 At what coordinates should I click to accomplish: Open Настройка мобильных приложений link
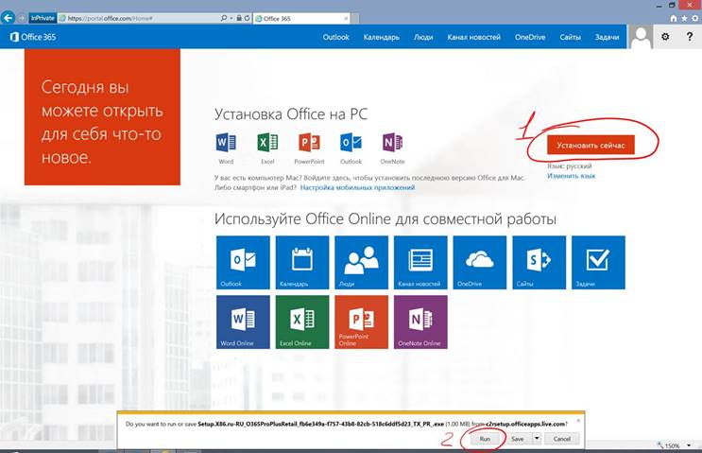pos(357,187)
